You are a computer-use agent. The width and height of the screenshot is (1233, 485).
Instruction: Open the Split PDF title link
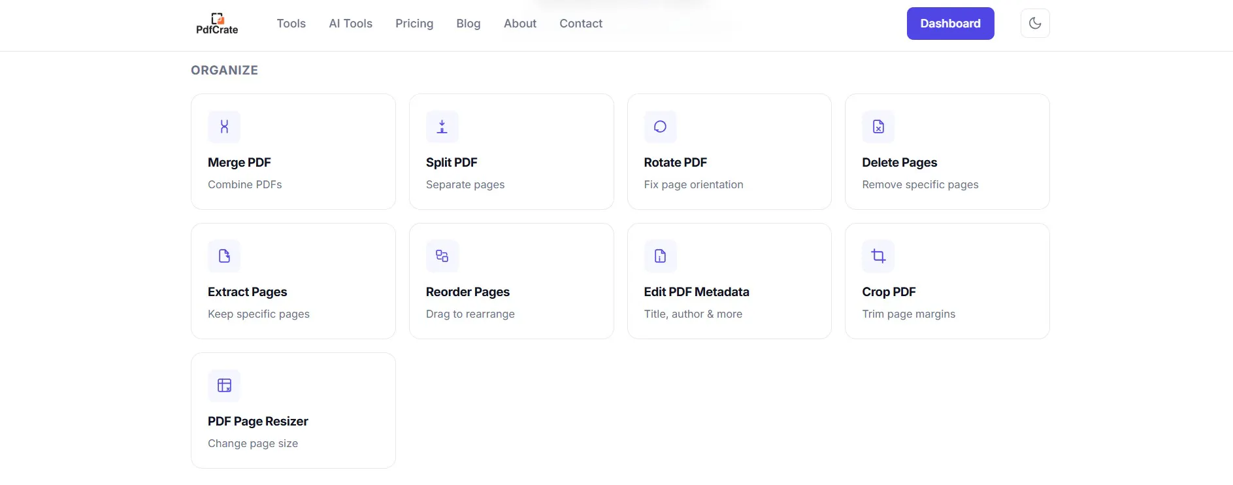452,163
